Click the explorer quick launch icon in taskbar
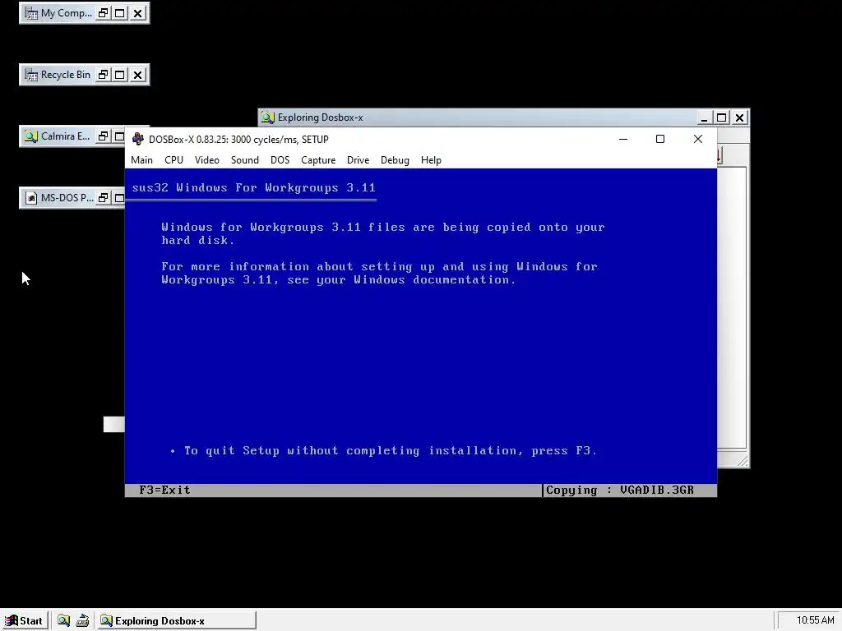Image resolution: width=842 pixels, height=631 pixels. pos(63,621)
